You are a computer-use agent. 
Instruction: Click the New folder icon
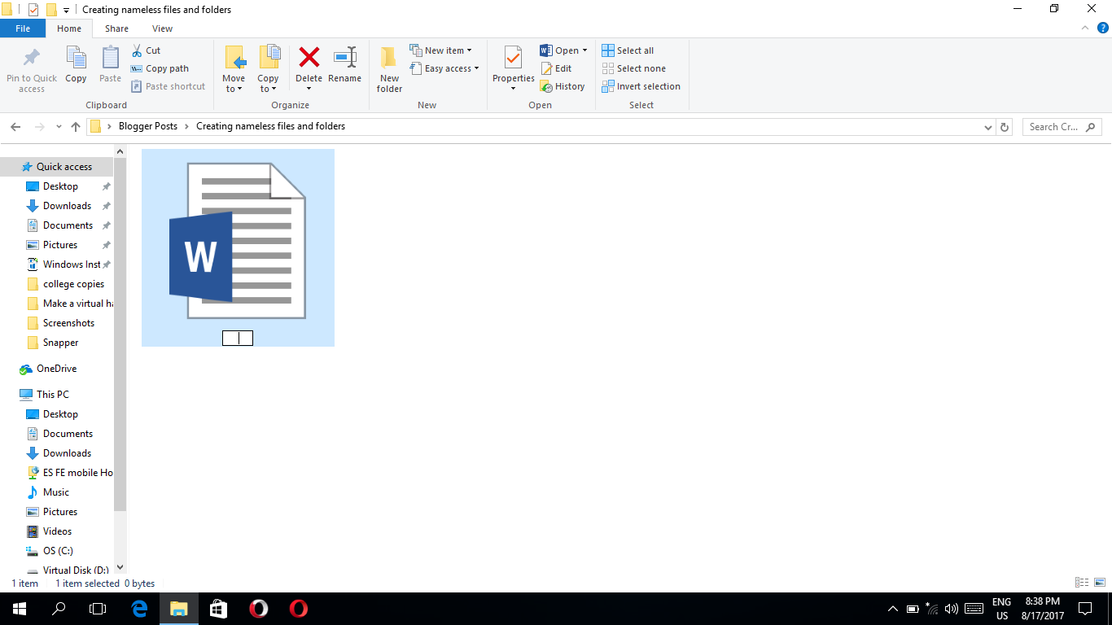pyautogui.click(x=389, y=59)
